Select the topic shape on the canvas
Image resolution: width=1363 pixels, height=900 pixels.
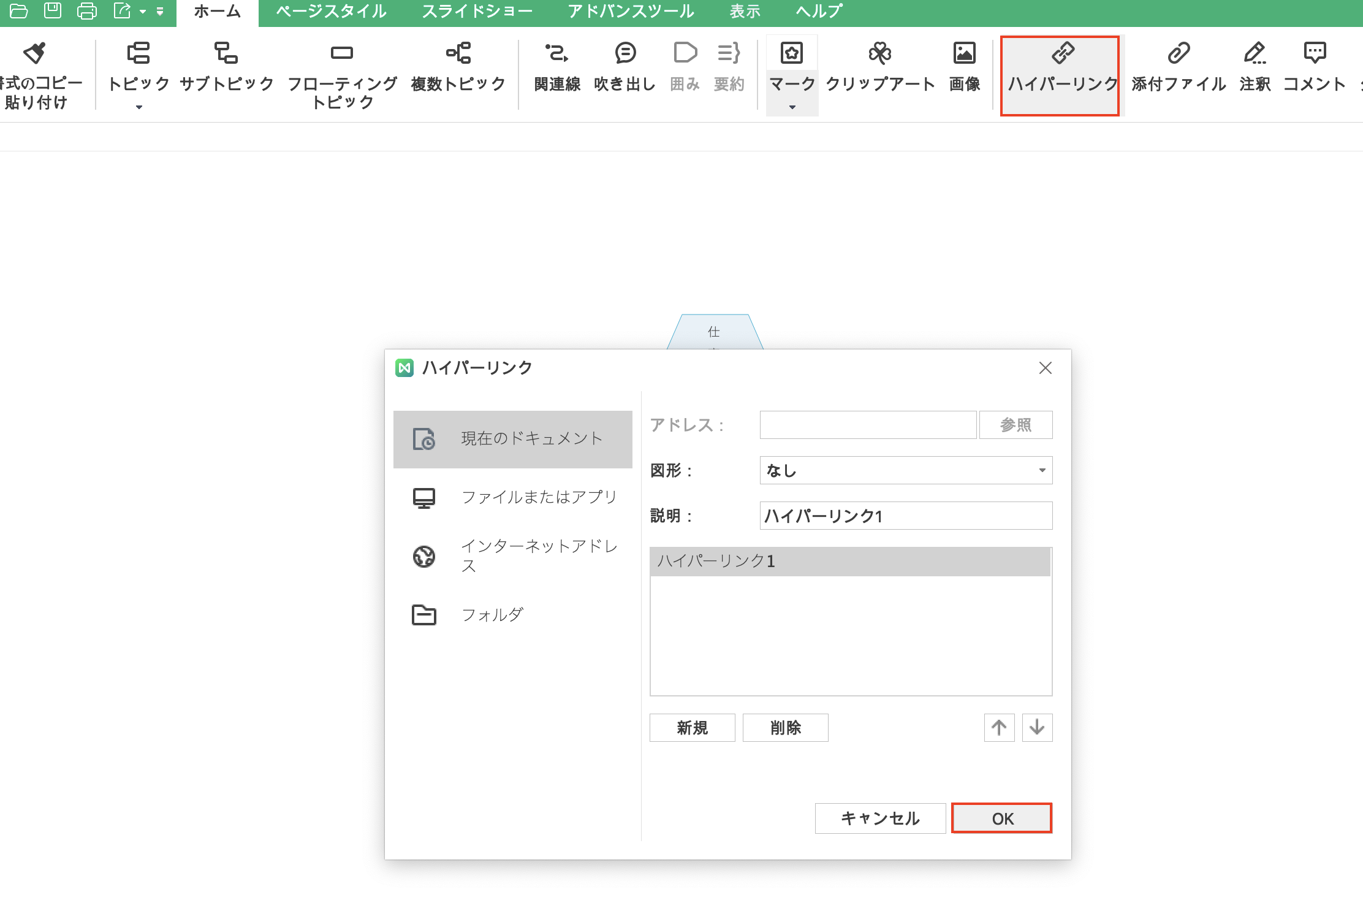pos(715,332)
